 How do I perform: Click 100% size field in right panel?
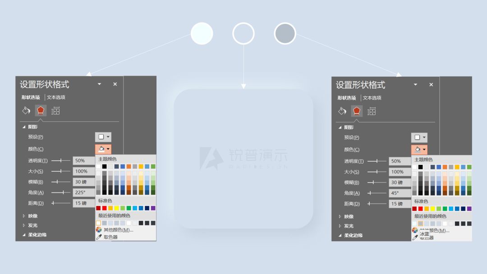click(x=400, y=172)
